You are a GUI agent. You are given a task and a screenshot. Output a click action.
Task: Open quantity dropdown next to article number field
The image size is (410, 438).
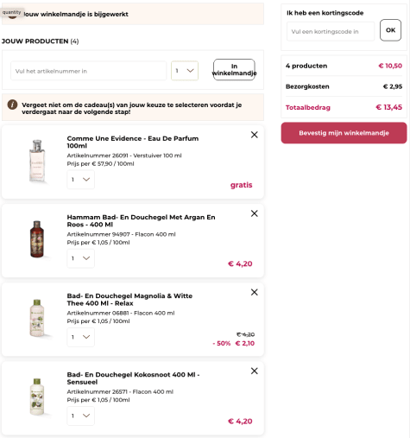185,71
